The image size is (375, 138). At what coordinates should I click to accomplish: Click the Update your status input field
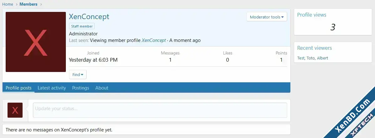pyautogui.click(x=160, y=110)
